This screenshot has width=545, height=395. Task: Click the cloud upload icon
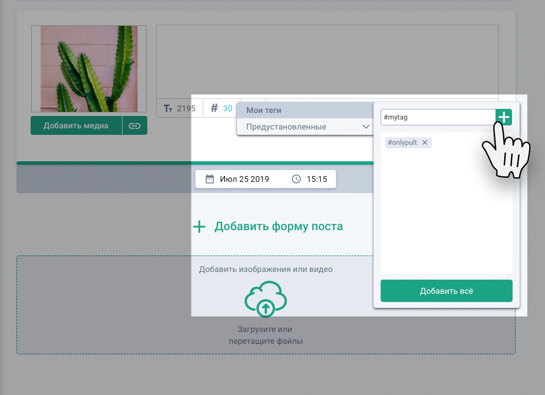266,300
